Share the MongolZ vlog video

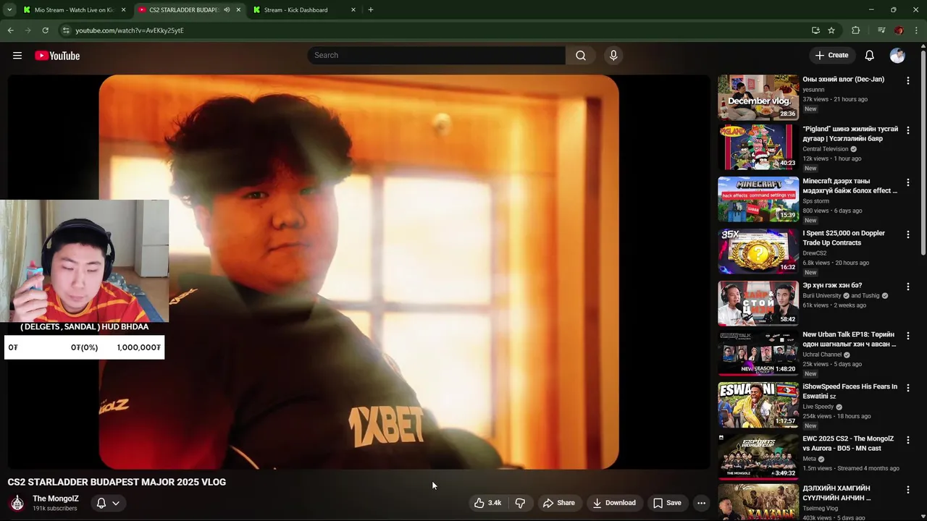pyautogui.click(x=559, y=503)
